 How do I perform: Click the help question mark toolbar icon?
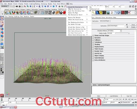[56, 6]
